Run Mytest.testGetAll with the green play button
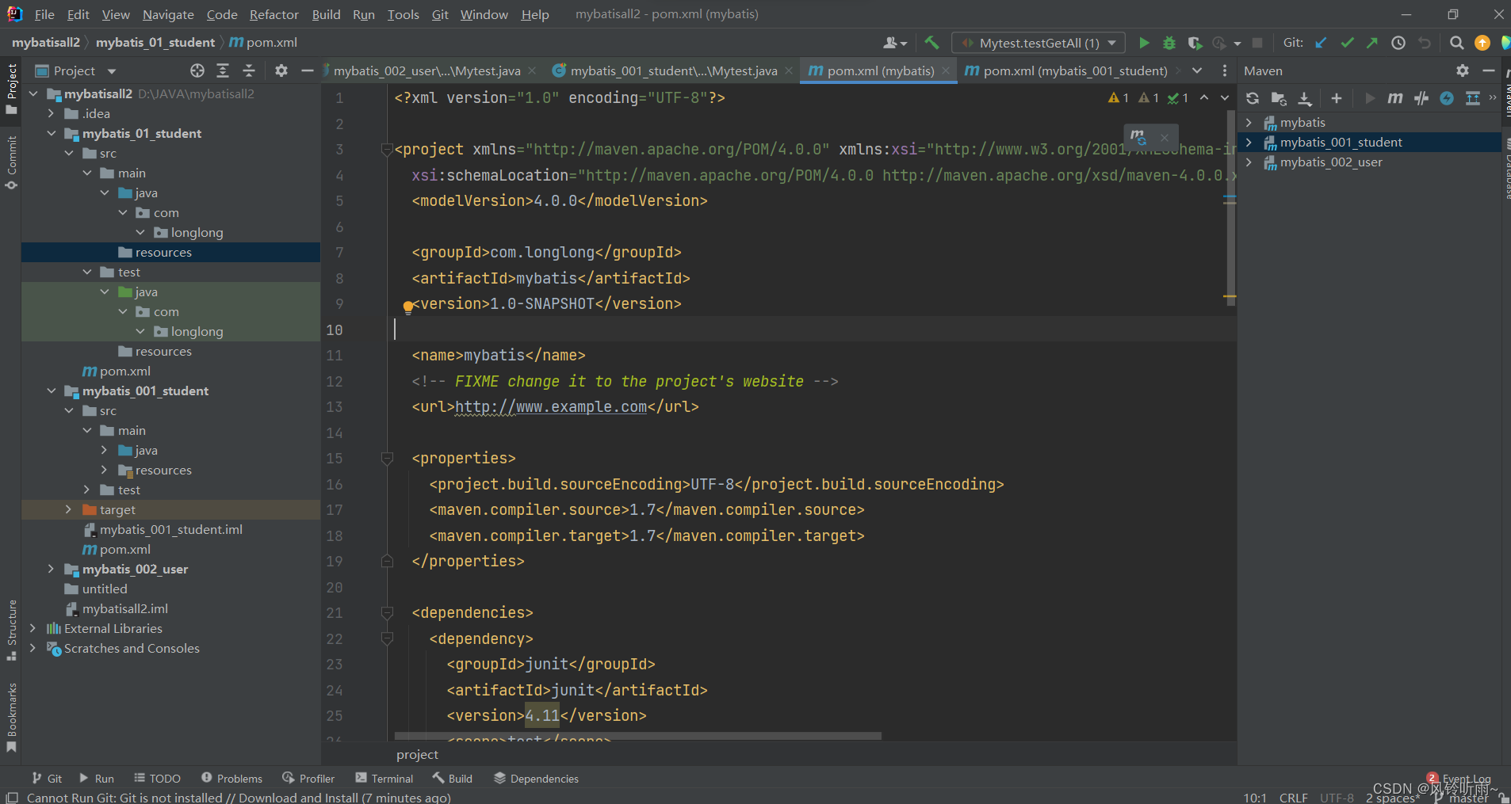Image resolution: width=1511 pixels, height=804 pixels. 1144,43
